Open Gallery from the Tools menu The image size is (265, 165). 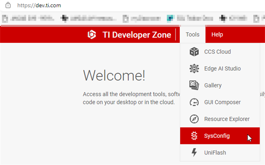tap(220, 85)
